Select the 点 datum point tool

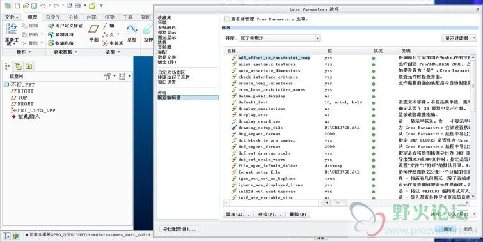(x=108, y=34)
